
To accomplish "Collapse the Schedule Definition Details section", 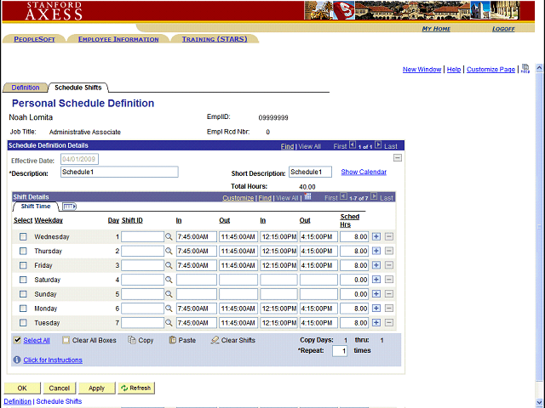I will pos(397,159).
